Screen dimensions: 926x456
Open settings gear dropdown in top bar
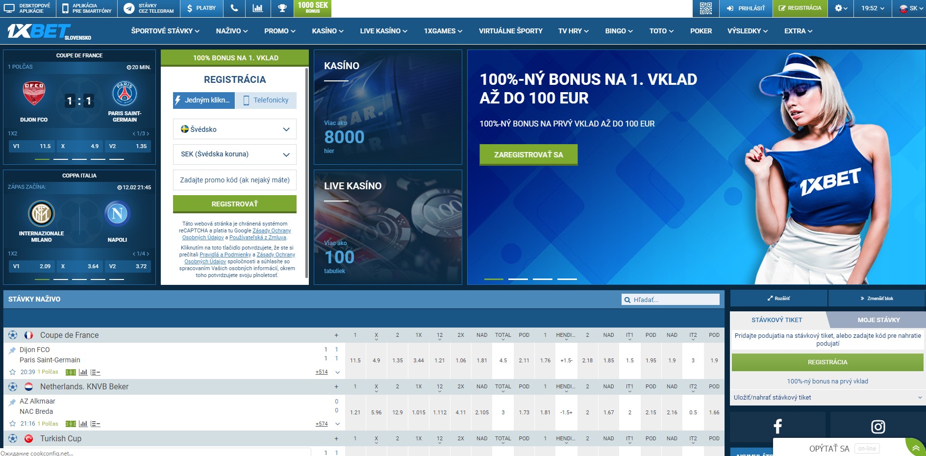pyautogui.click(x=841, y=8)
